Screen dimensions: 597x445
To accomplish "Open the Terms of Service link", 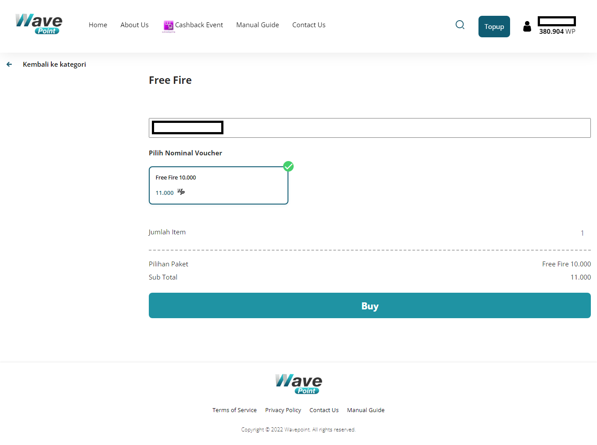I will click(x=234, y=410).
